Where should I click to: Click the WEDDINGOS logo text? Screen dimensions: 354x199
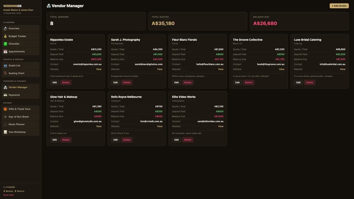(12, 6)
